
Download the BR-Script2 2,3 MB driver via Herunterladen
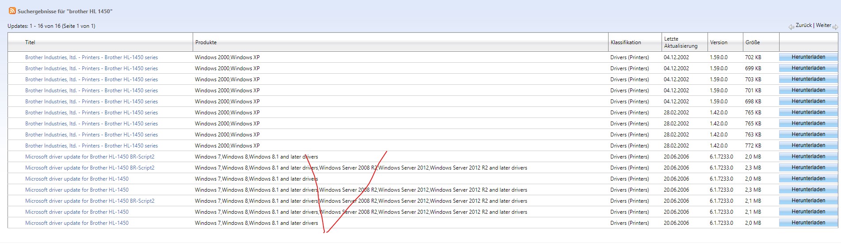808,167
